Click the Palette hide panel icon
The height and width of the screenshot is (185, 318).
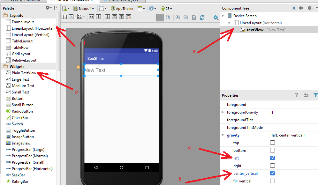pos(56,8)
